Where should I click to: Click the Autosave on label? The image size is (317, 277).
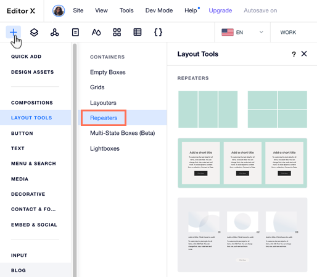click(x=260, y=10)
